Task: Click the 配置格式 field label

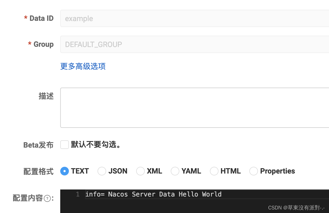Action: click(38, 171)
